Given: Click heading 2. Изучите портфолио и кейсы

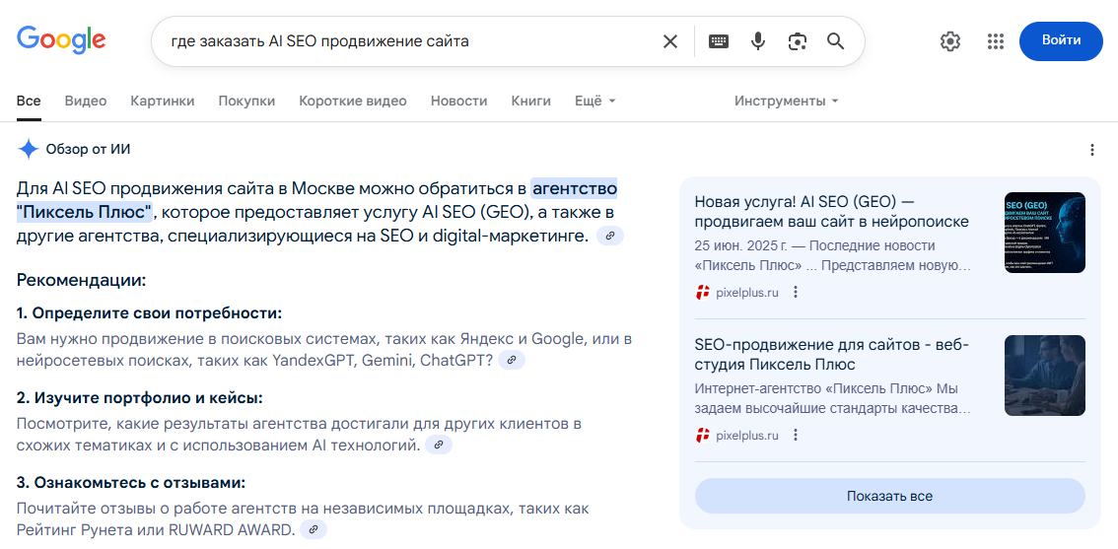Looking at the screenshot, I should (x=140, y=398).
